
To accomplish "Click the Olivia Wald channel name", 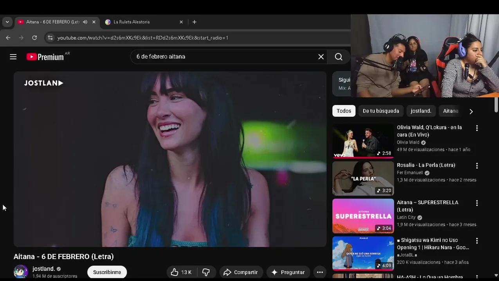I will (408, 142).
